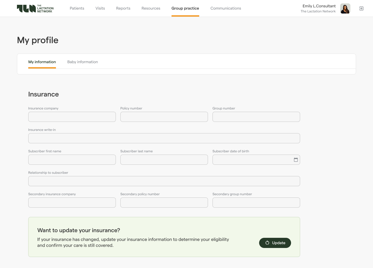Select the Group practice nav item
The width and height of the screenshot is (373, 268).
(x=185, y=8)
